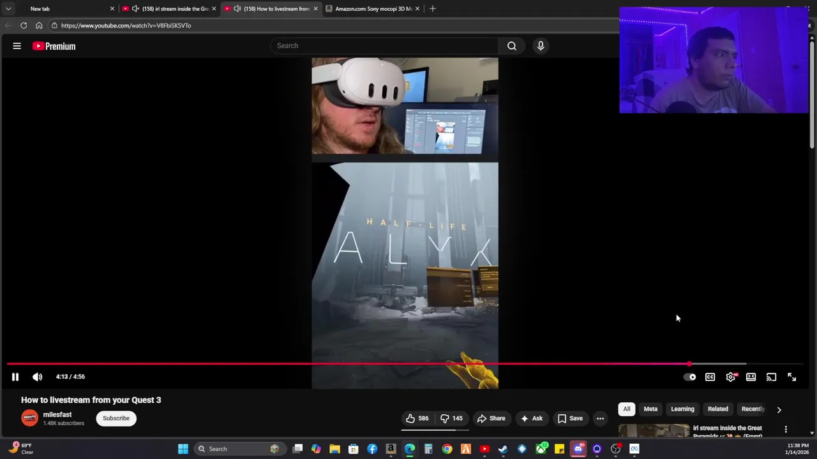This screenshot has height=459, width=817.
Task: Click the Share button
Action: [491, 418]
